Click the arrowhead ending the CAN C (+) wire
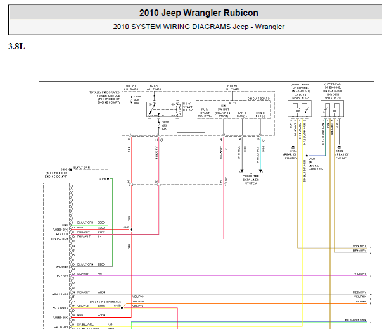Screen dimensions: 382x329 (242, 171)
